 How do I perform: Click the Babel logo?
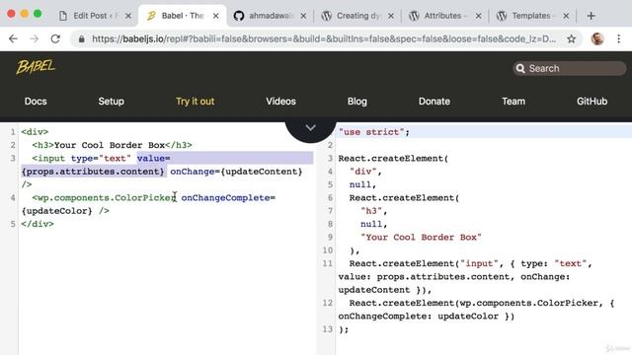click(x=36, y=67)
